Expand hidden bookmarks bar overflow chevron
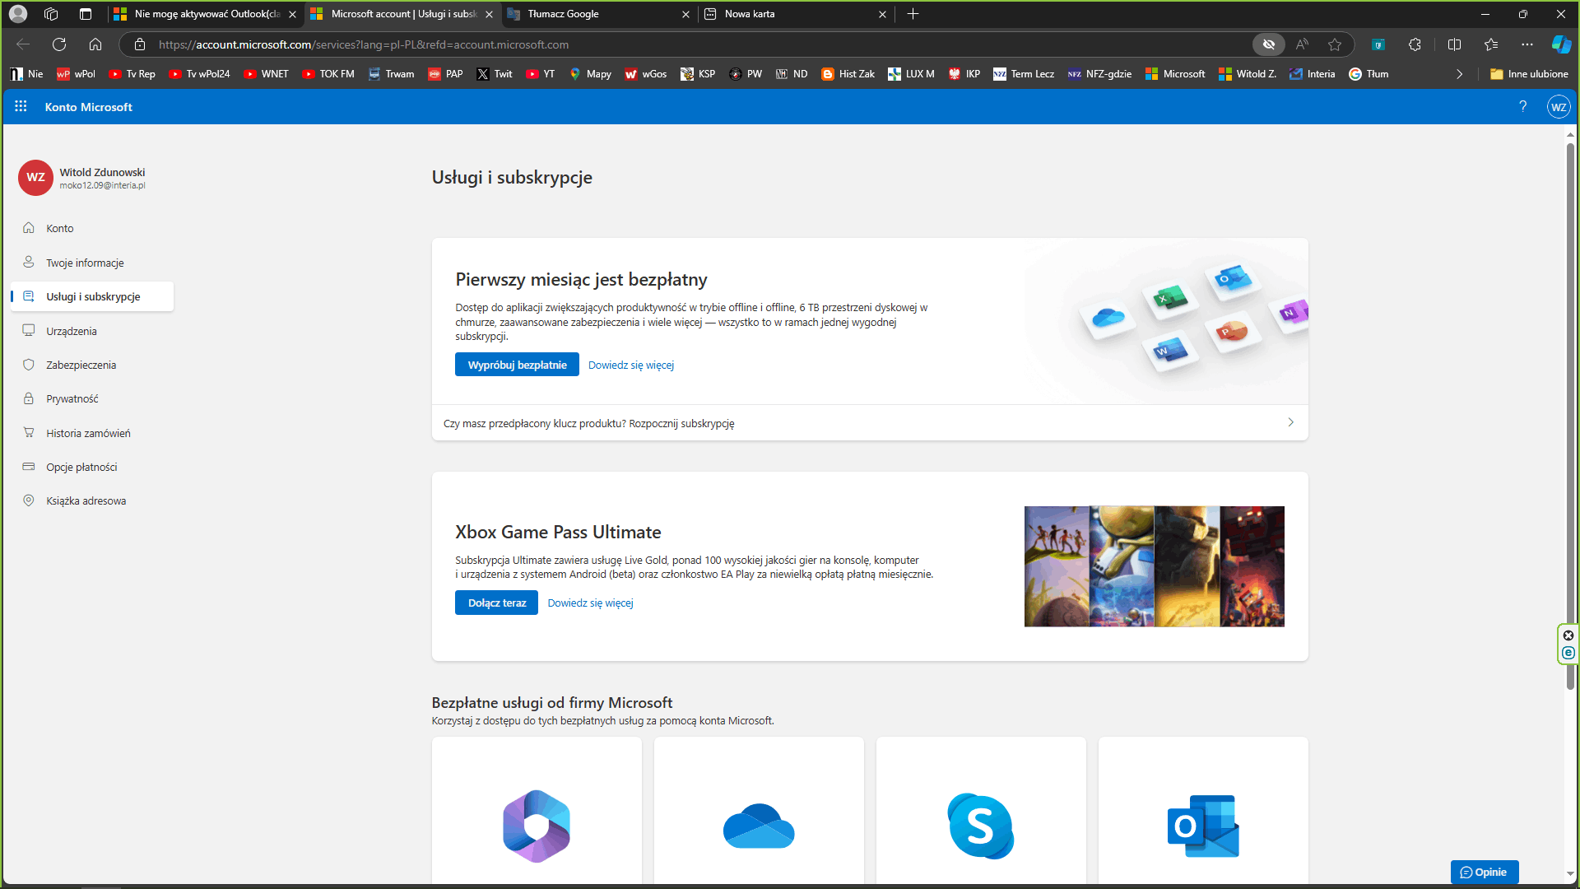Viewport: 1580px width, 889px height. (1459, 74)
